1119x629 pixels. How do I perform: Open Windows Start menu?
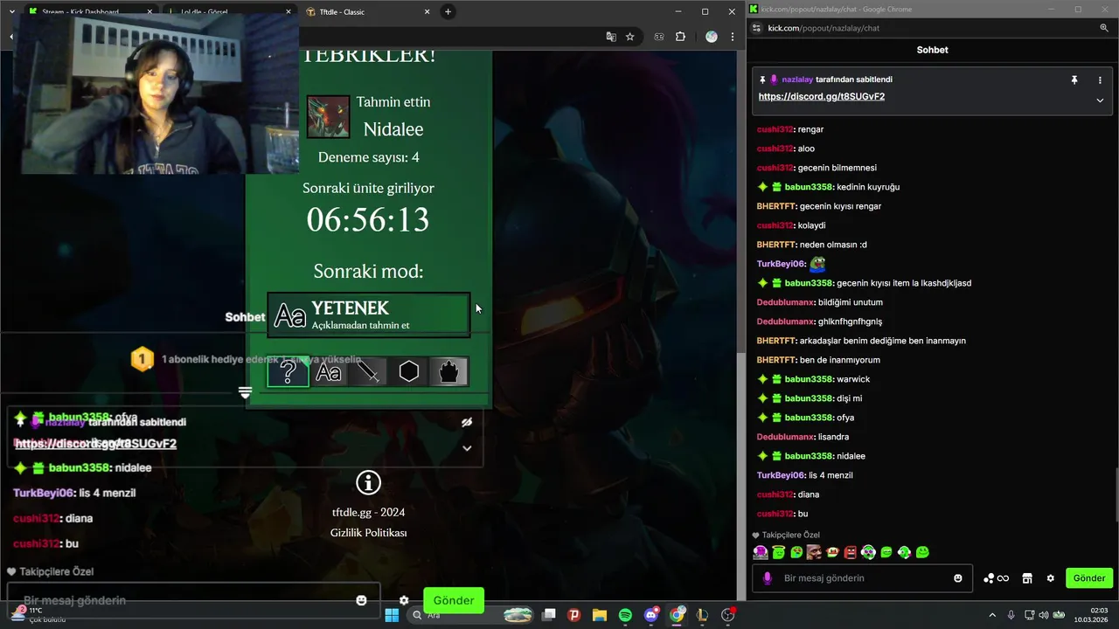coord(392,615)
